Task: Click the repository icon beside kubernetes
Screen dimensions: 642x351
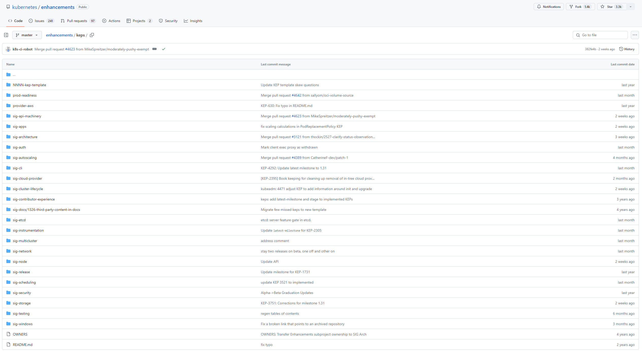Action: (x=8, y=7)
